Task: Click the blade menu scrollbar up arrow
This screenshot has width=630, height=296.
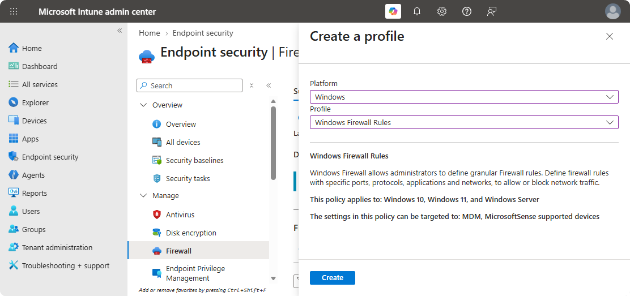Action: pyautogui.click(x=273, y=101)
